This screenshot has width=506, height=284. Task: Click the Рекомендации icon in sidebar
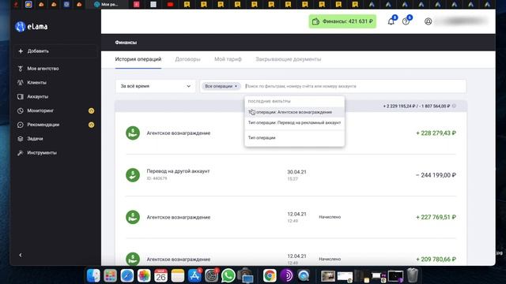21,125
